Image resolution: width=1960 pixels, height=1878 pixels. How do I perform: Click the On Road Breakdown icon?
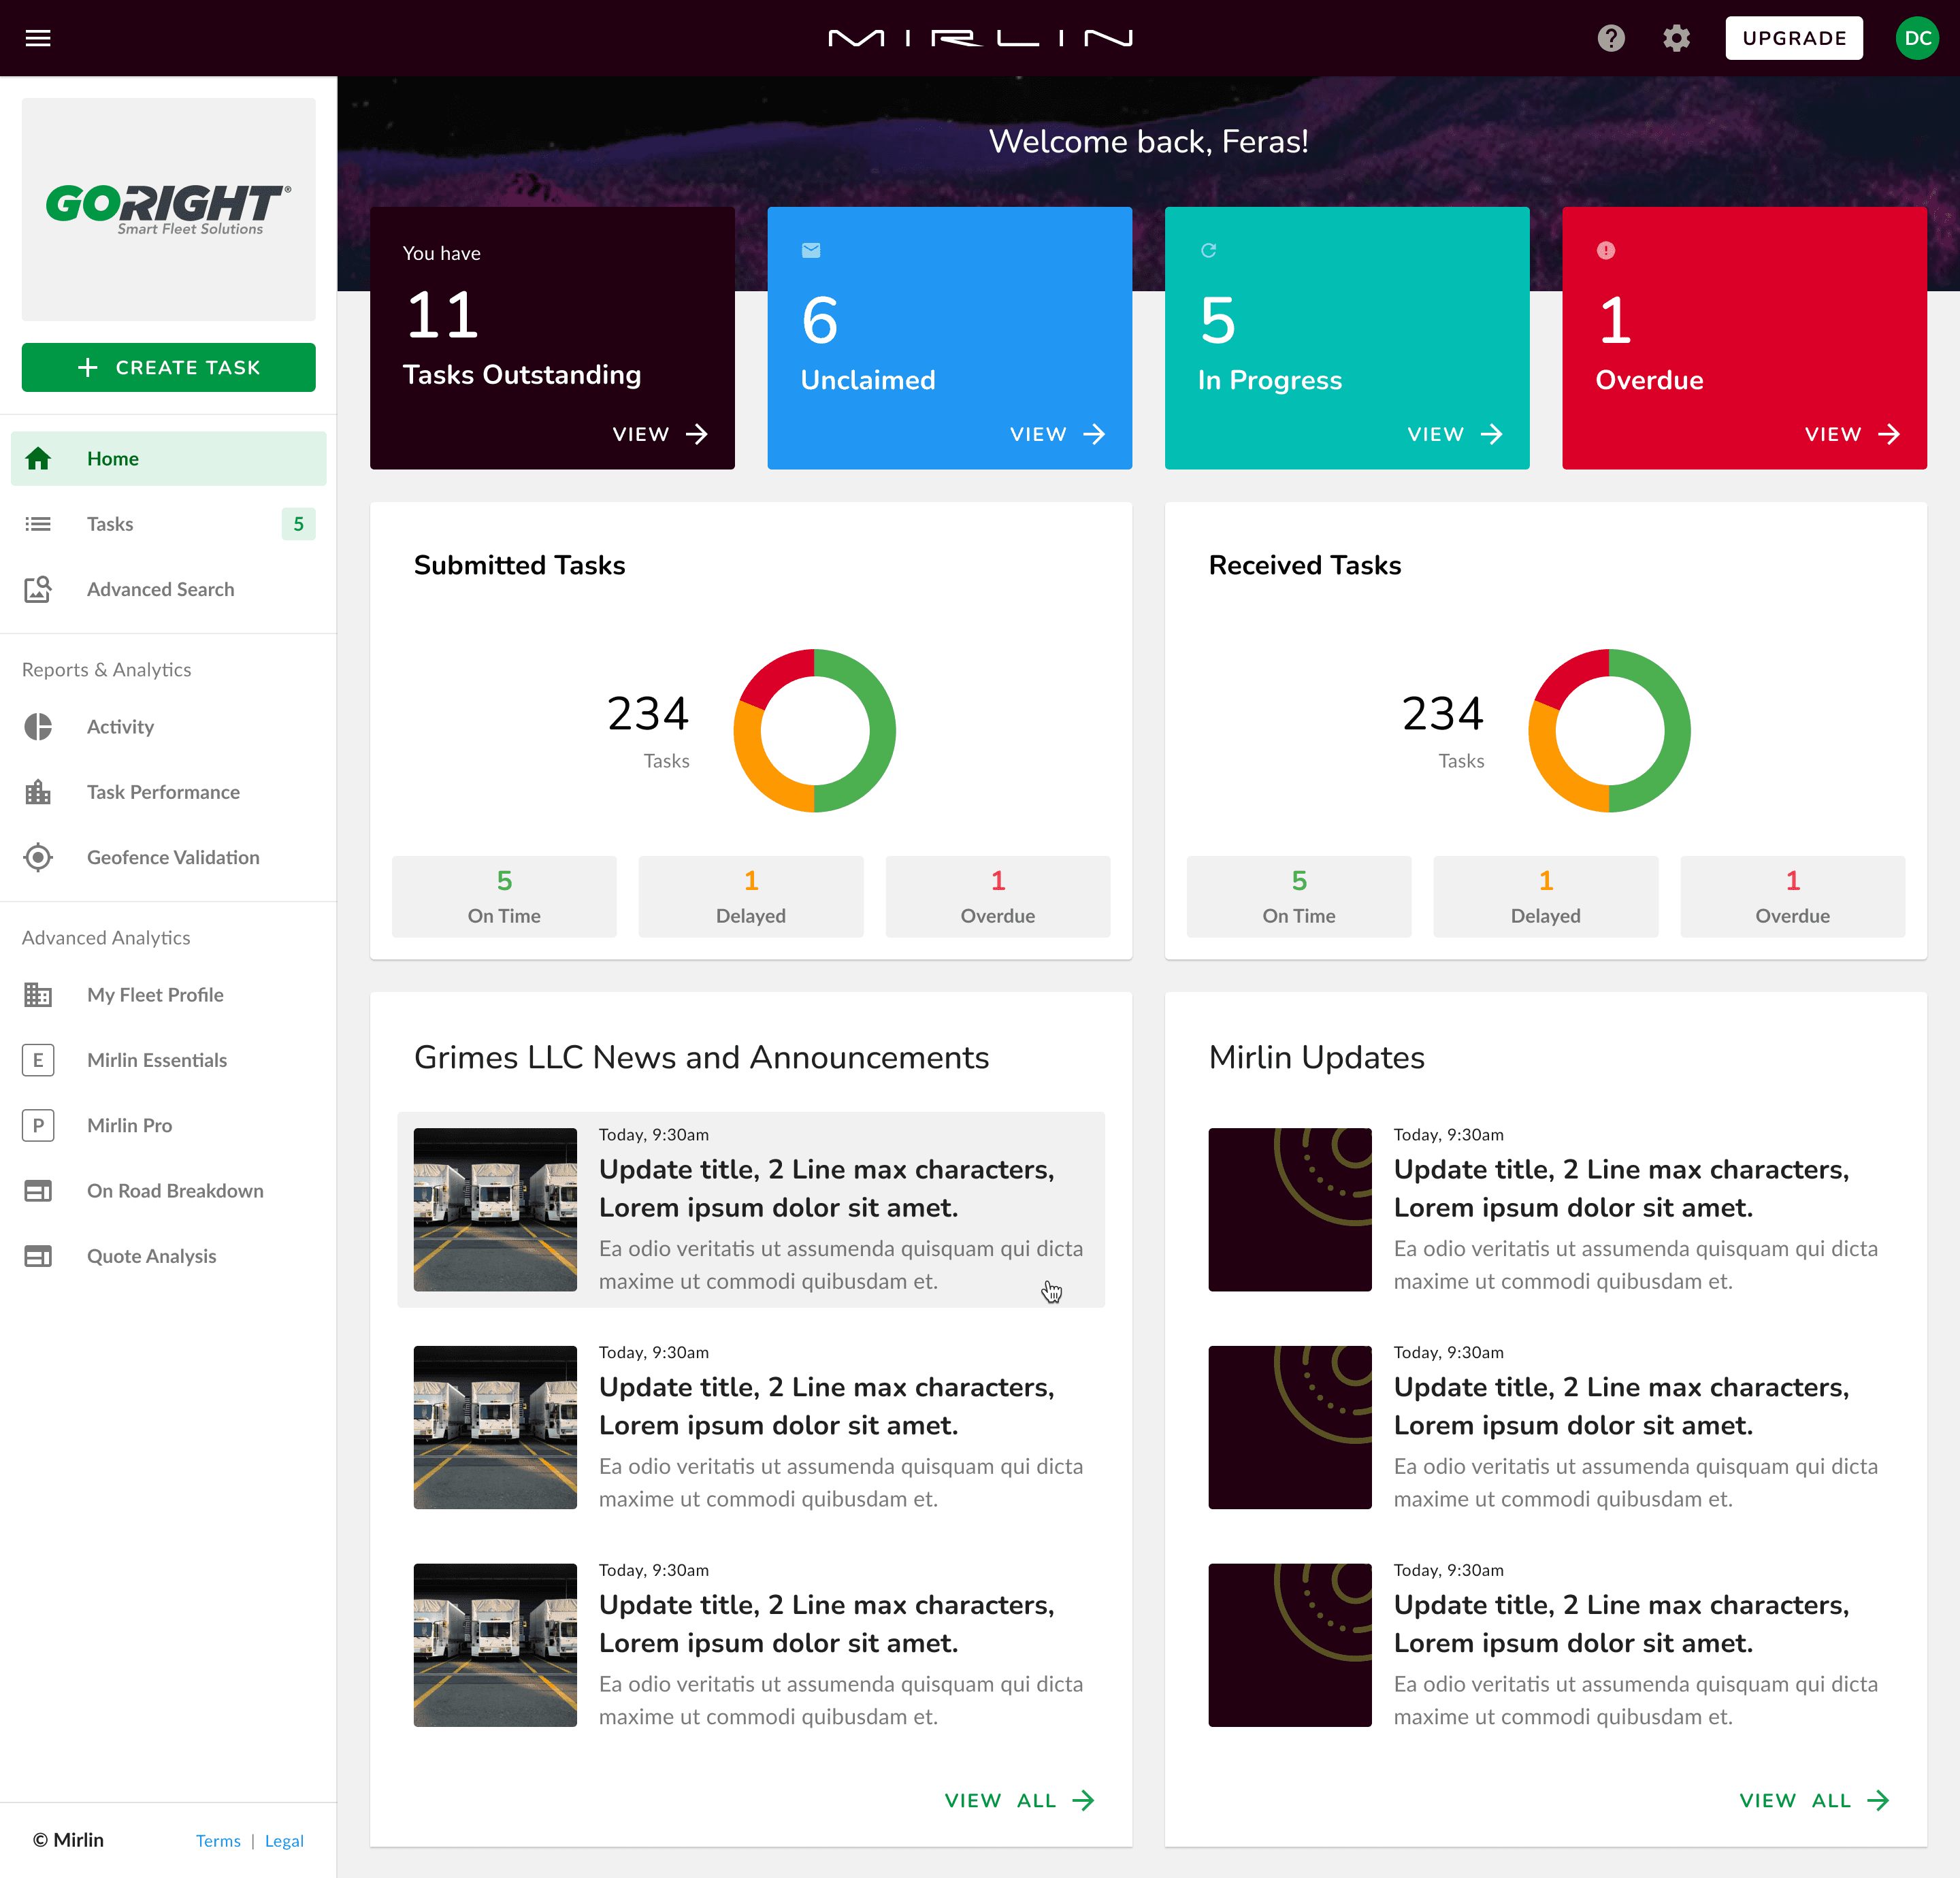(38, 1191)
